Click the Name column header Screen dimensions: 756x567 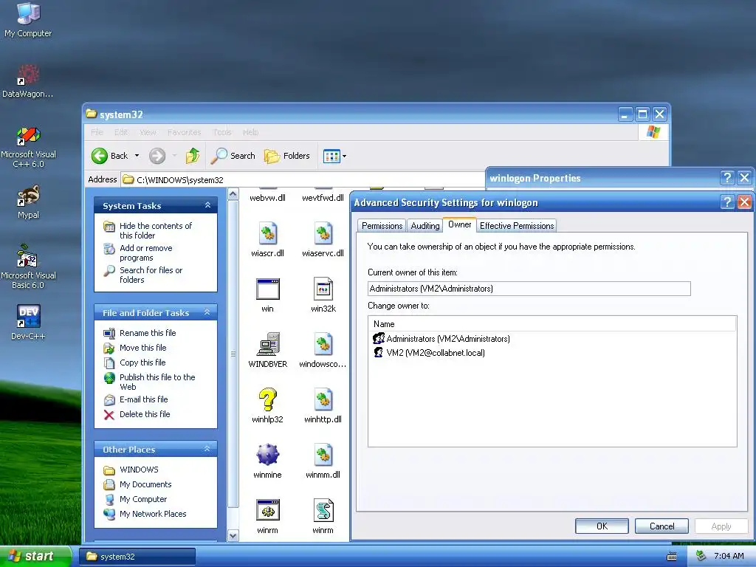552,324
